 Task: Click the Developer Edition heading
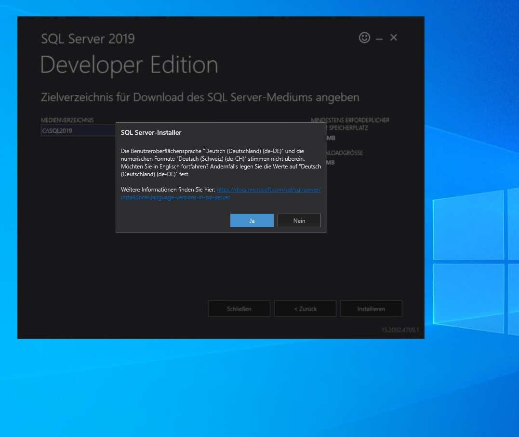[x=129, y=65]
